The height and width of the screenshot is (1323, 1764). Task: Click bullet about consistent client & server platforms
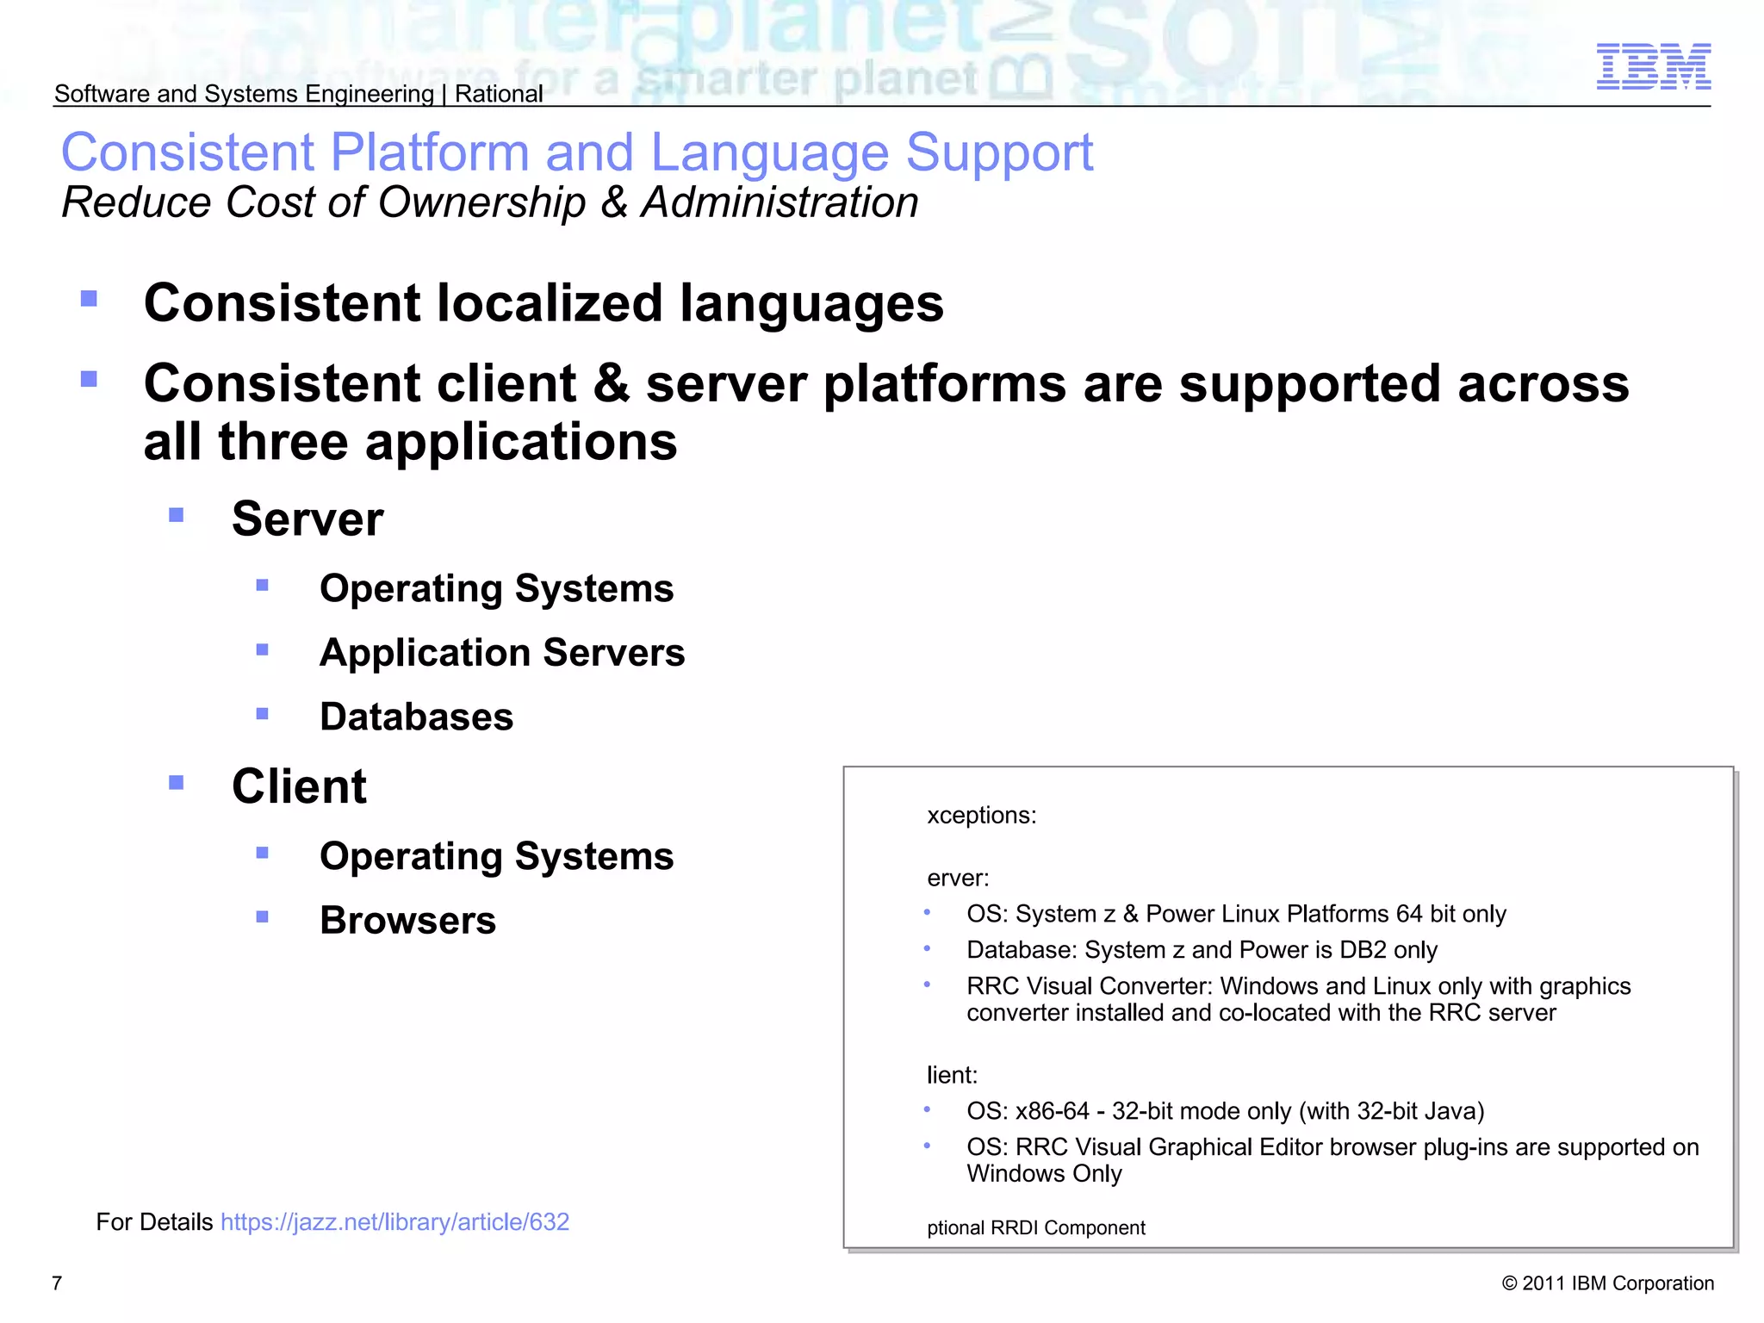point(886,412)
